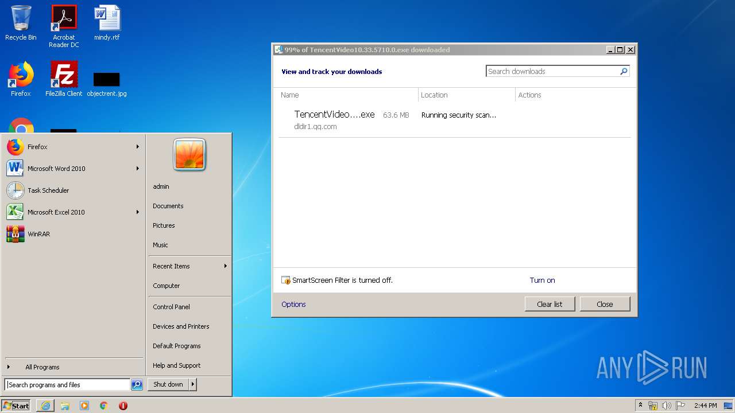
Task: Open Music from the Start menu
Action: click(x=160, y=245)
